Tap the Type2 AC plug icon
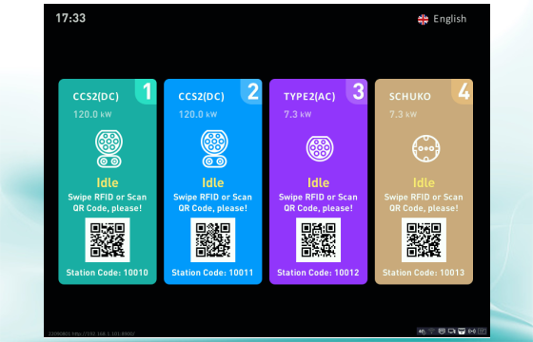The image size is (533, 342). (320, 148)
